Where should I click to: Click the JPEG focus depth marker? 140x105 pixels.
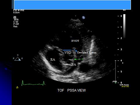point(116,83)
